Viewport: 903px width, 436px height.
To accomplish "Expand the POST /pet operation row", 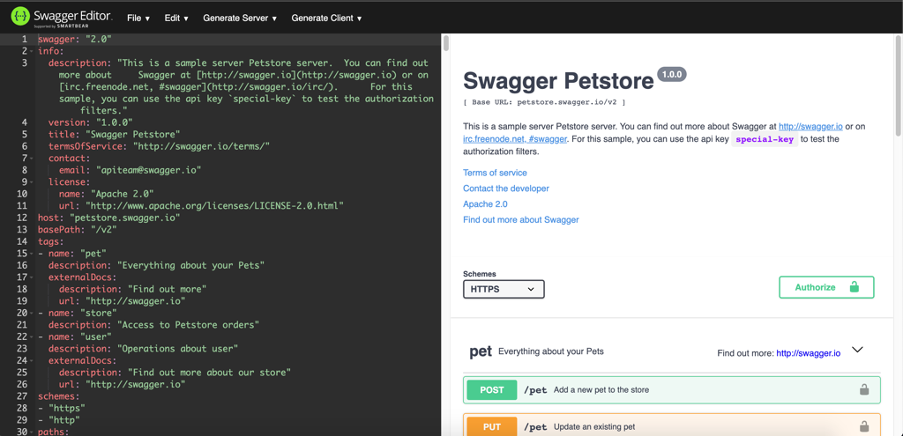I will tap(670, 389).
